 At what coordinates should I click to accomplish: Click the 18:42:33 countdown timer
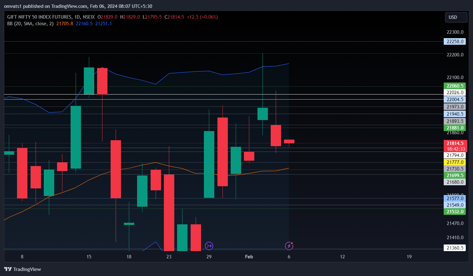pyautogui.click(x=455, y=149)
